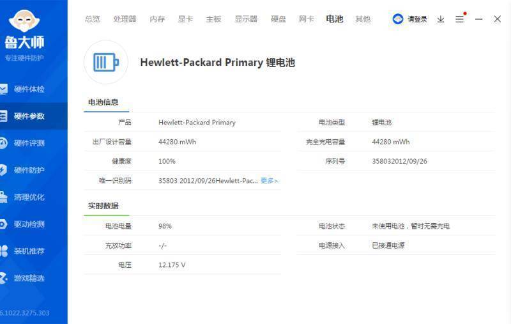
Task: Switch to the 显卡 tab
Action: click(185, 19)
